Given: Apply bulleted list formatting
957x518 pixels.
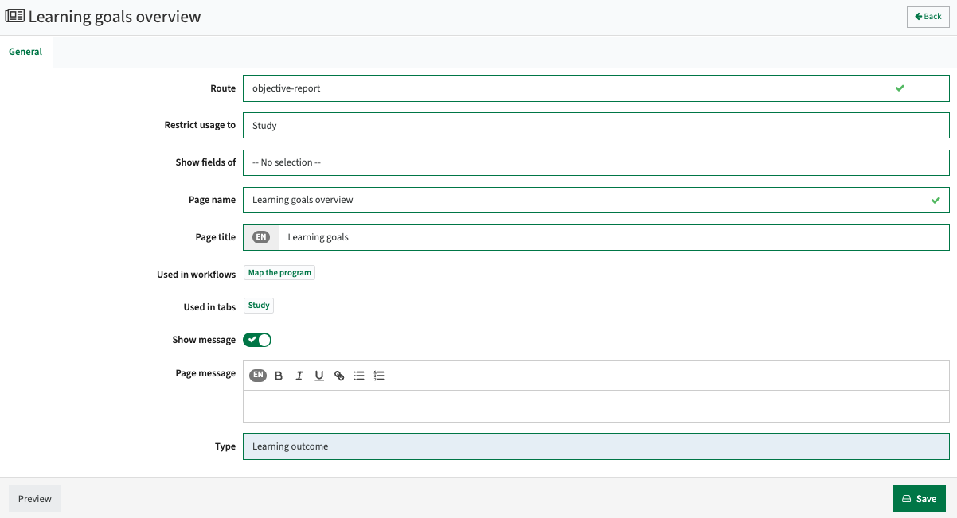Looking at the screenshot, I should [359, 376].
